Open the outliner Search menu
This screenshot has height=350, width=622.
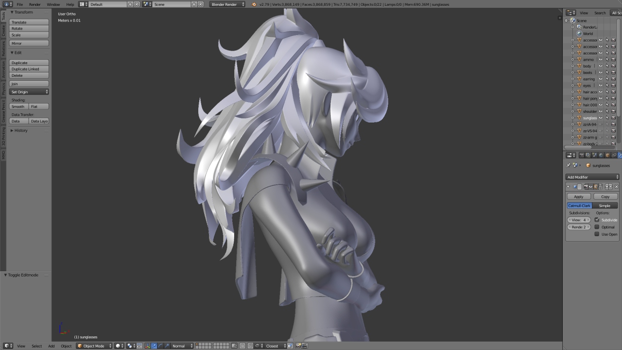click(x=600, y=13)
